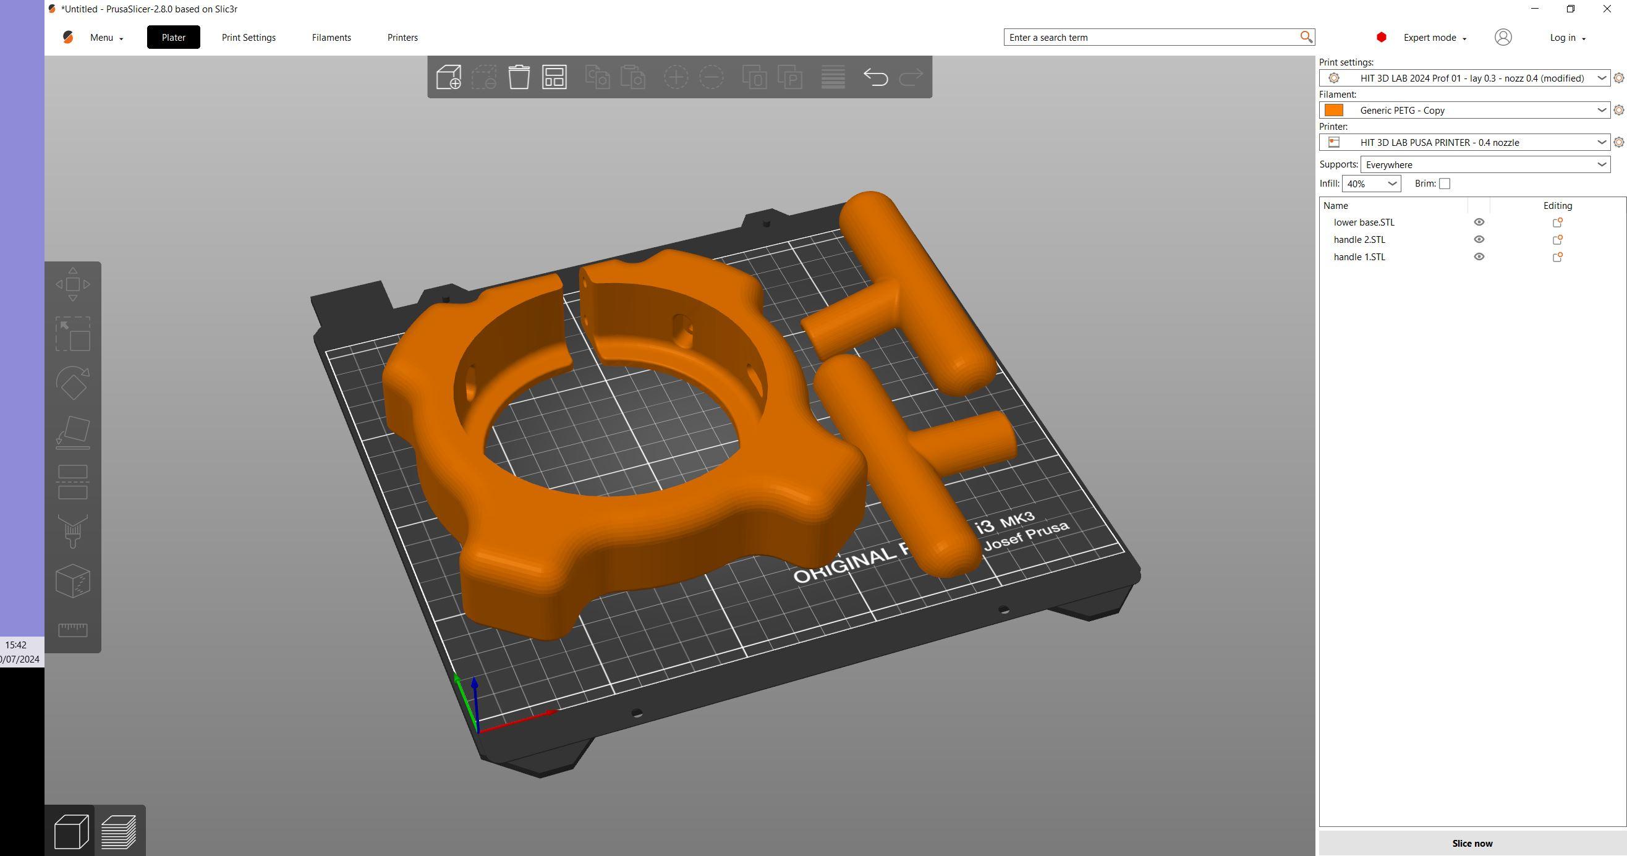Click the Add instance plus icon

(676, 77)
